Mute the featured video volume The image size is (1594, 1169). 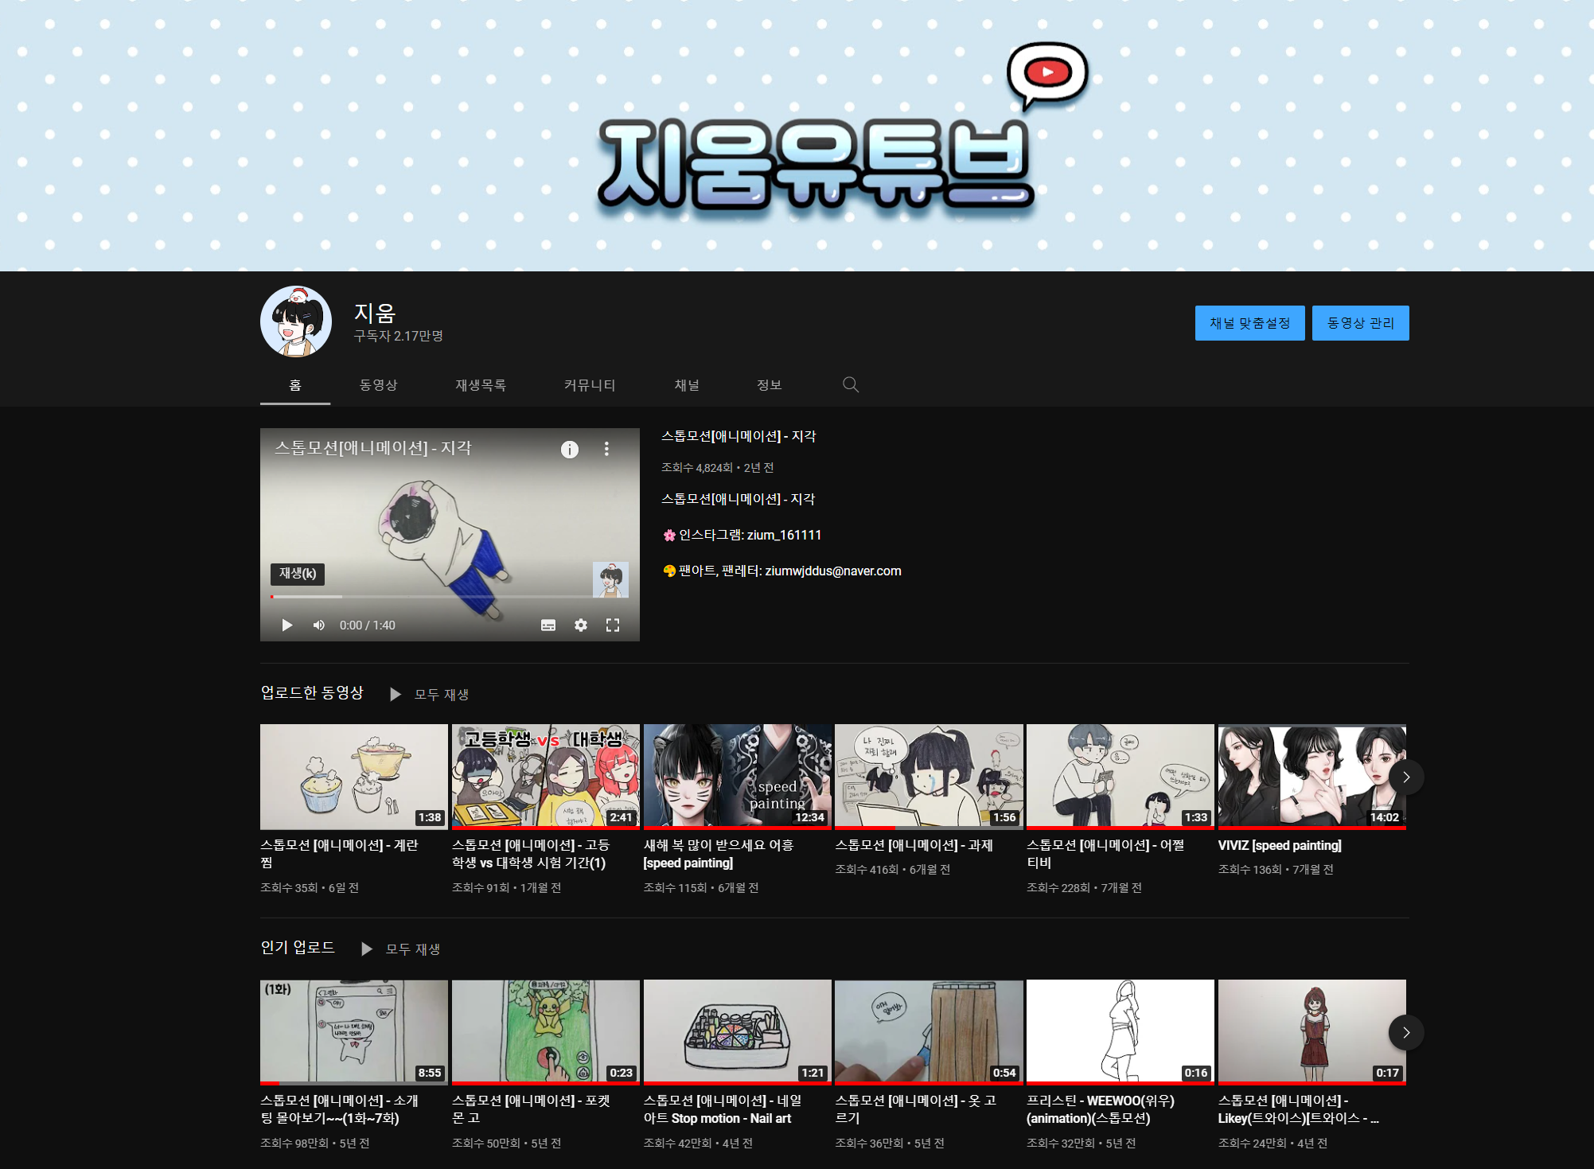pyautogui.click(x=319, y=625)
